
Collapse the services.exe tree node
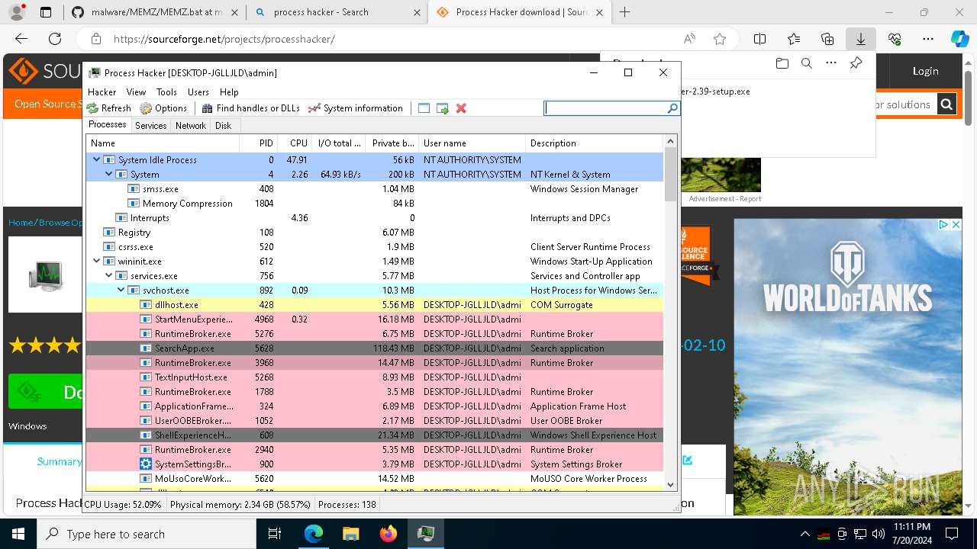point(109,275)
